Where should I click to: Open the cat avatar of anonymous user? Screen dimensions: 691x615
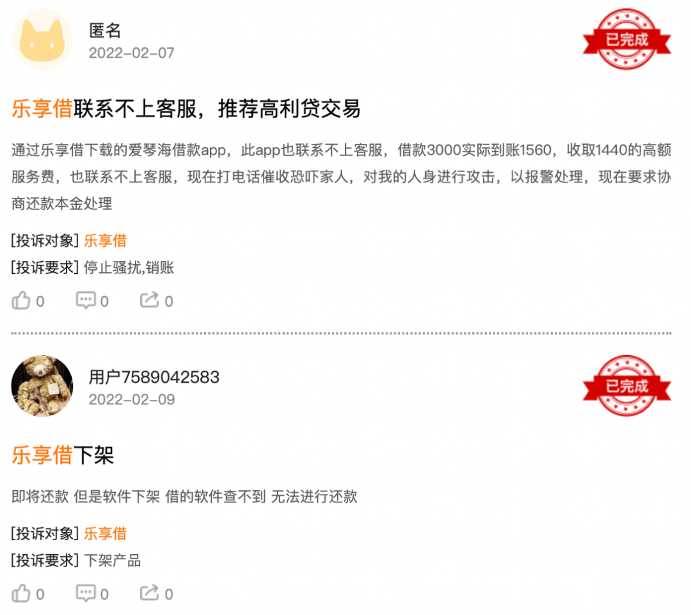tap(42, 40)
